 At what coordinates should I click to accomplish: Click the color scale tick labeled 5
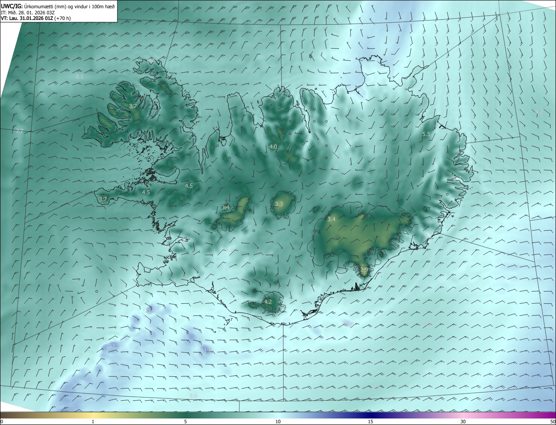[x=185, y=422]
